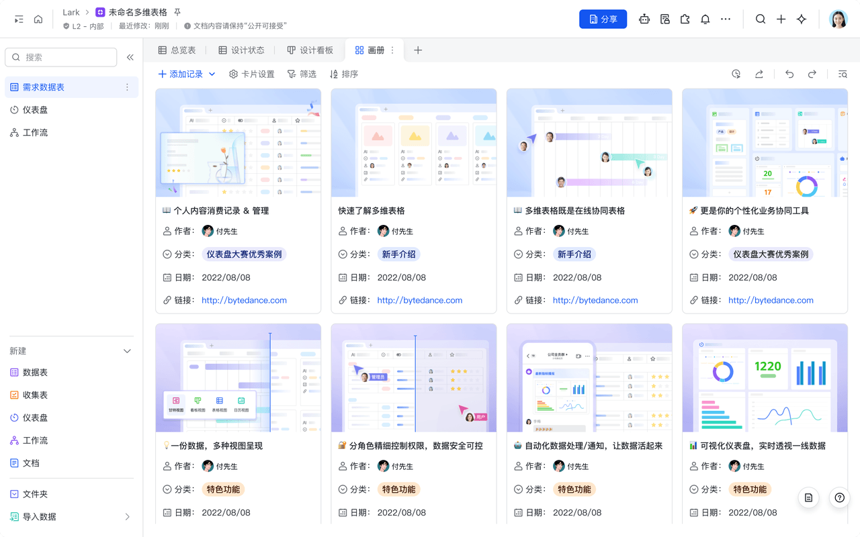Pin the document with pin icon
Viewport: 860px width, 537px height.
coord(177,13)
